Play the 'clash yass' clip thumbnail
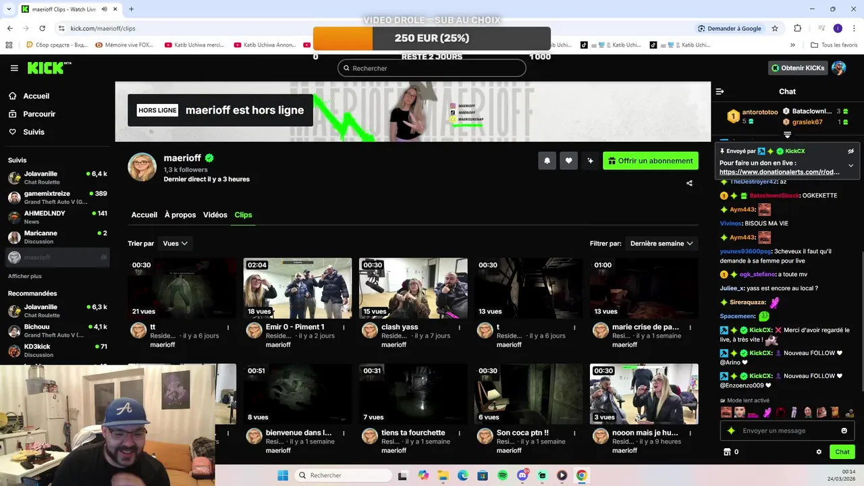Image resolution: width=864 pixels, height=486 pixels. point(413,288)
